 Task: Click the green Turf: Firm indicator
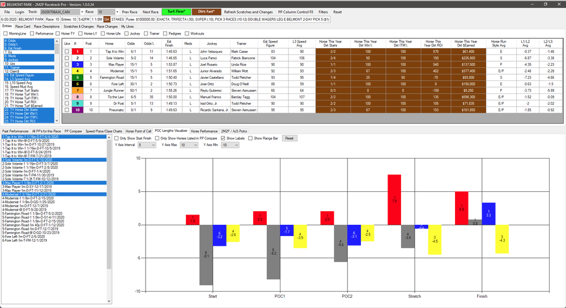[x=177, y=11]
